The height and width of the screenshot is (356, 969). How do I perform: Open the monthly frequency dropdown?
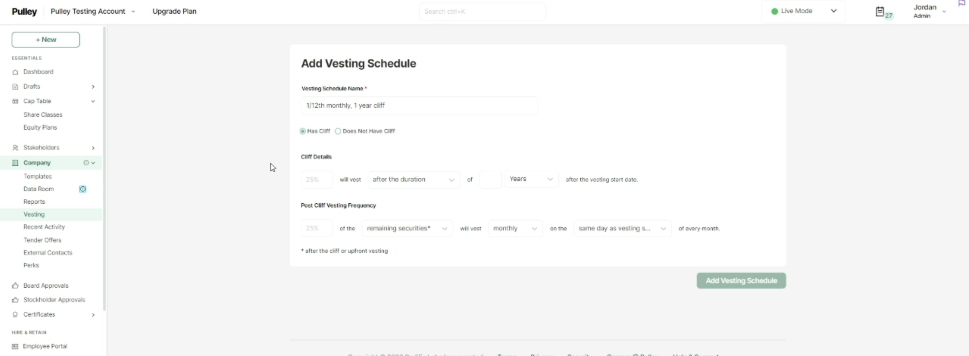pos(515,229)
